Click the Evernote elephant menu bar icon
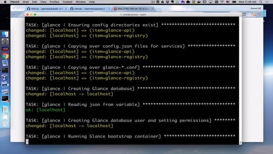The image size is (273, 154). pos(172,2)
